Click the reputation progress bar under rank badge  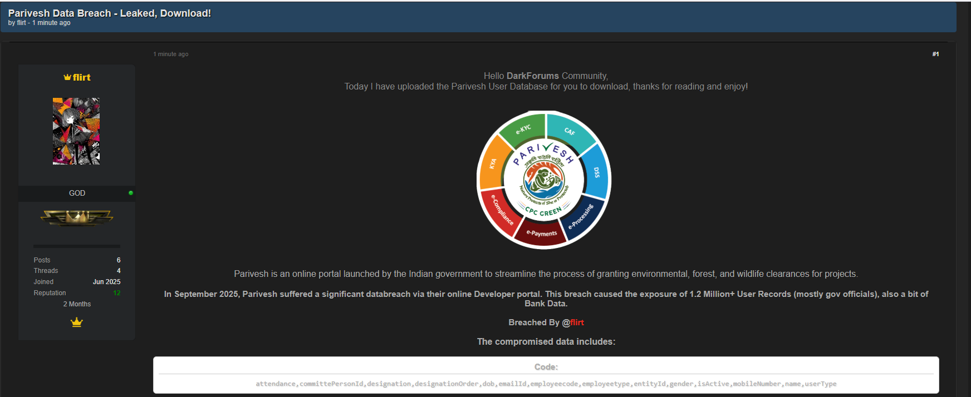click(x=77, y=246)
